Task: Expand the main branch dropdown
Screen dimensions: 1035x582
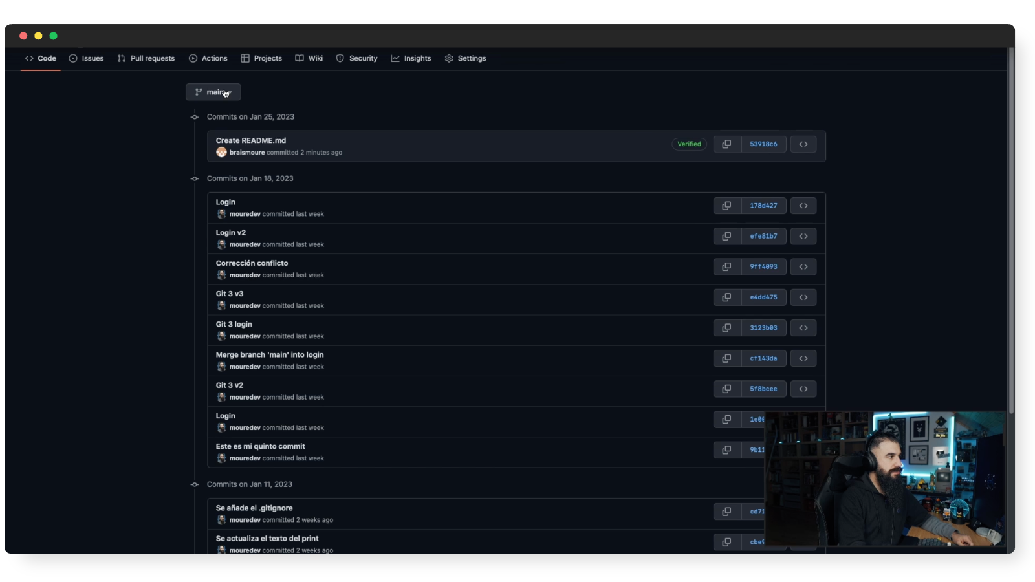Action: pyautogui.click(x=213, y=92)
